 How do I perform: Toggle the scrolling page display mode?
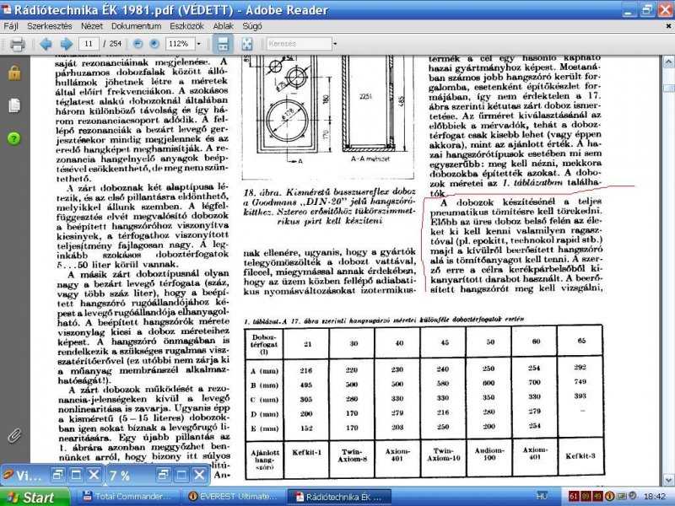223,44
